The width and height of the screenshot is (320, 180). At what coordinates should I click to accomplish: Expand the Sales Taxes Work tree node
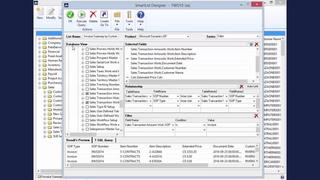(83, 71)
